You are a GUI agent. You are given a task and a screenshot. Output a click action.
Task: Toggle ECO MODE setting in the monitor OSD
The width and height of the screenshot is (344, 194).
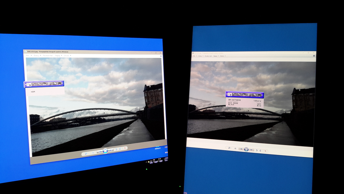(x=233, y=103)
